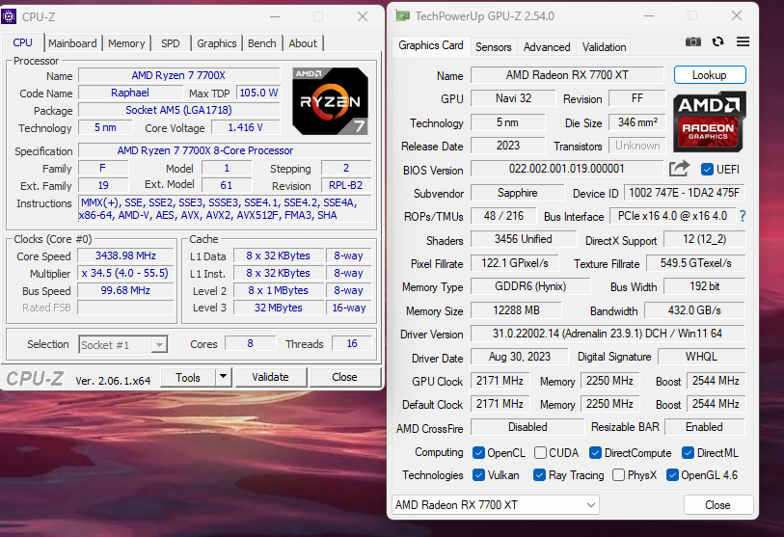This screenshot has width=784, height=537.
Task: Click the BIOS export share icon
Action: 679,169
